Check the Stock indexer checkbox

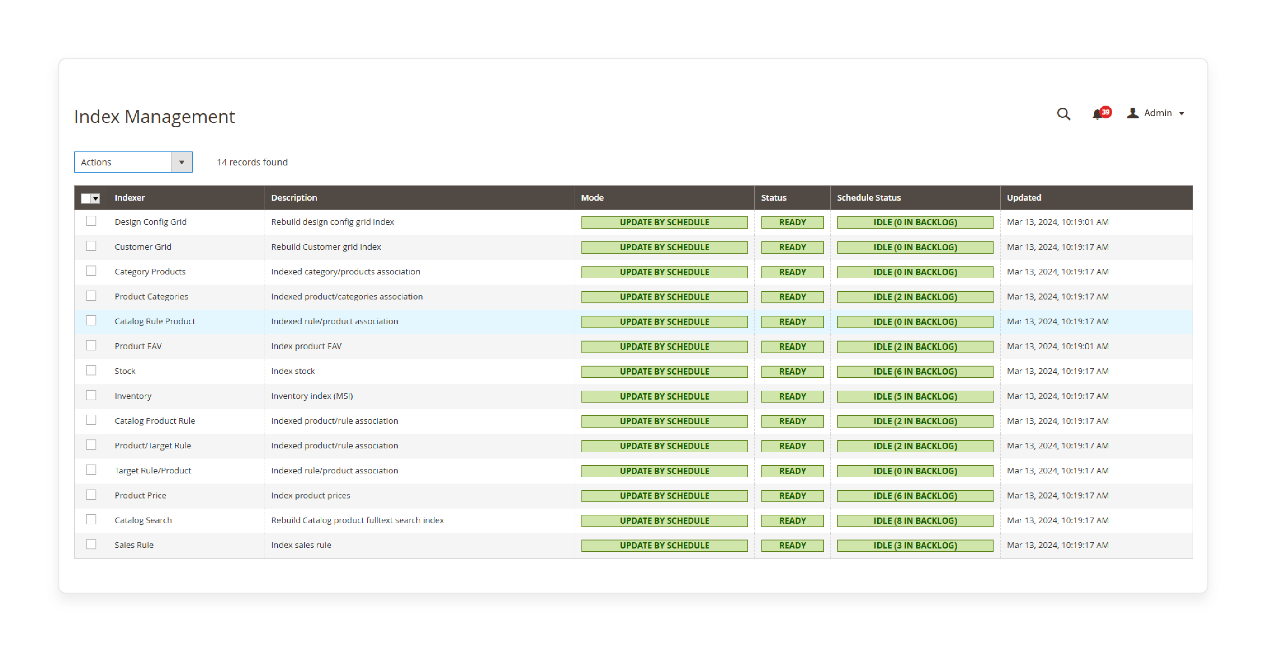[x=91, y=370]
